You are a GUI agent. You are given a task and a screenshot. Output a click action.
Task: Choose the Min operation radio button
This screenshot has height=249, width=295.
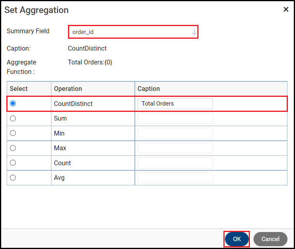click(13, 133)
